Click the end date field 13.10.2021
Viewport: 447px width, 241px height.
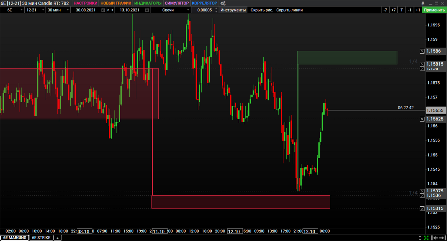130,10
